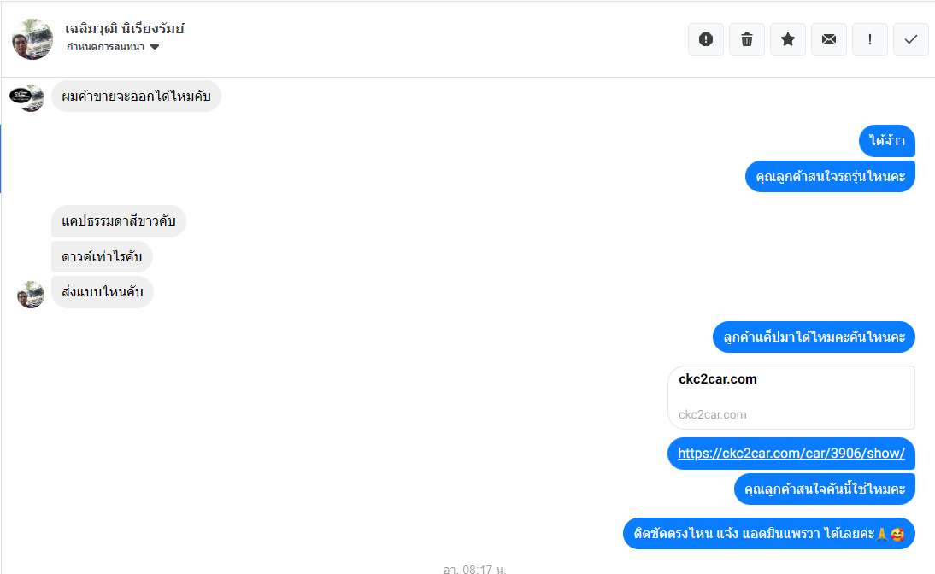Click the contact name เฉลิมวุฒิ นิเรียงรัมย์
Viewport: 935px width, 574px height.
click(x=124, y=28)
